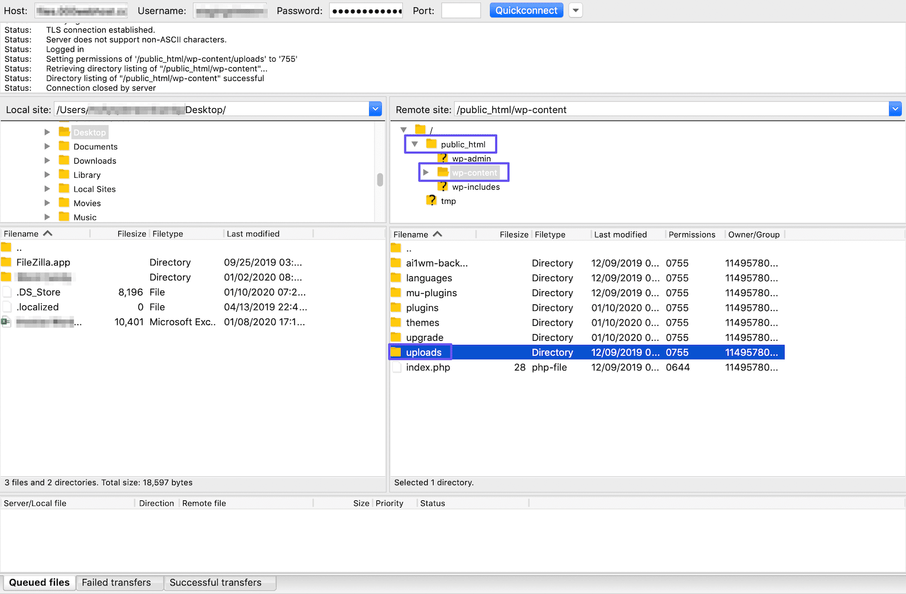The width and height of the screenshot is (906, 594).
Task: Click the FileZilla.app folder icon
Action: (7, 262)
